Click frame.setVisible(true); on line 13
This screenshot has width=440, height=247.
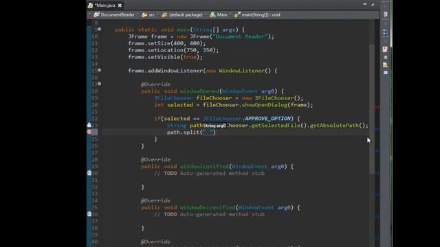tap(165, 57)
